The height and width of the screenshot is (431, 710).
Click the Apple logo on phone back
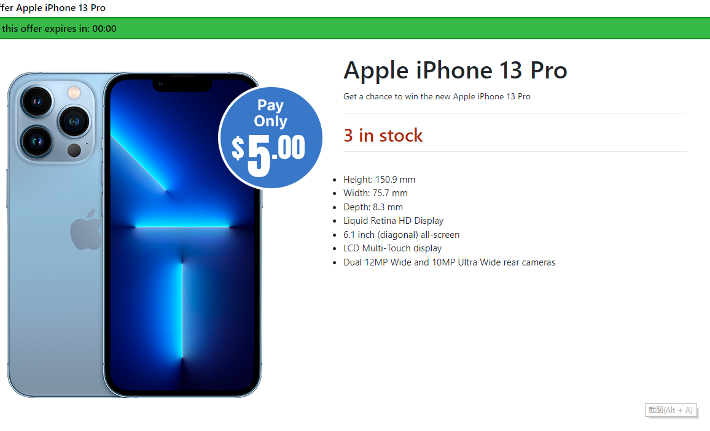coord(86,229)
